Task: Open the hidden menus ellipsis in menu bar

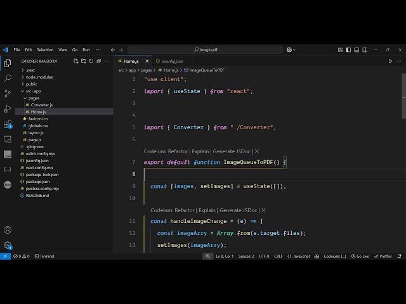Action: click(x=98, y=50)
